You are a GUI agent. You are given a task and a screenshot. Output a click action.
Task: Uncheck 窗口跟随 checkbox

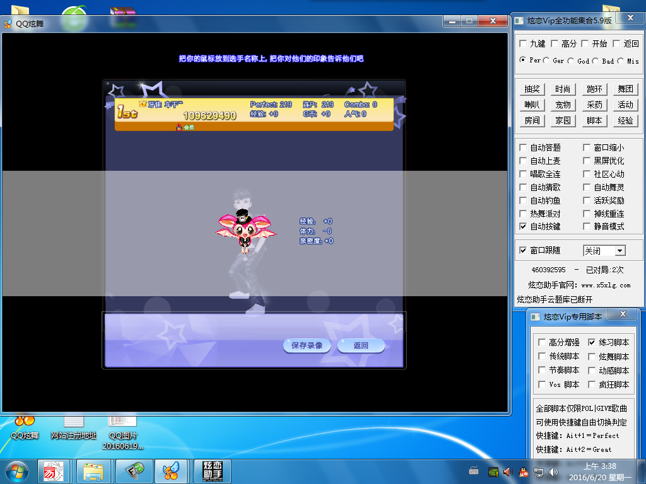(x=523, y=250)
